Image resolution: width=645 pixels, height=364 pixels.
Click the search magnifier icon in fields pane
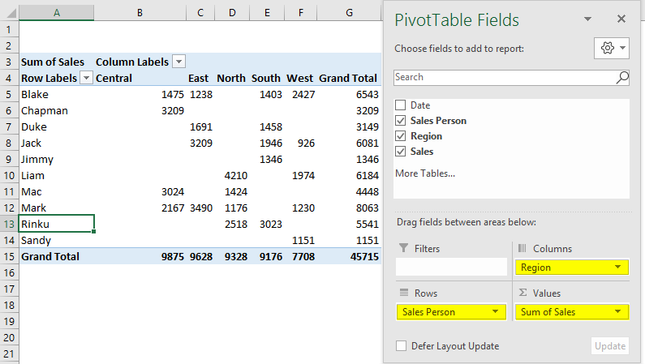point(622,77)
